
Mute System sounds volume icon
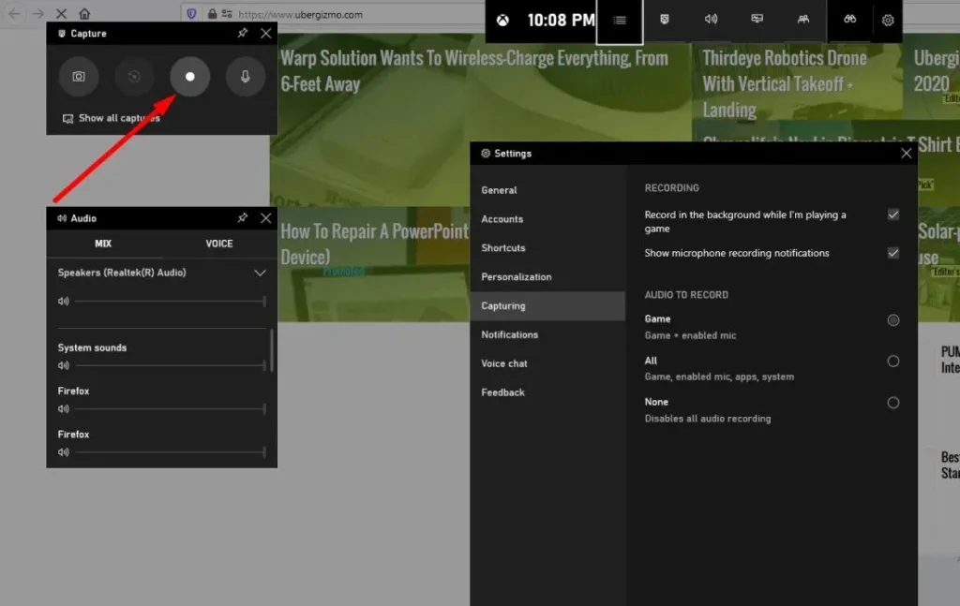click(x=64, y=365)
